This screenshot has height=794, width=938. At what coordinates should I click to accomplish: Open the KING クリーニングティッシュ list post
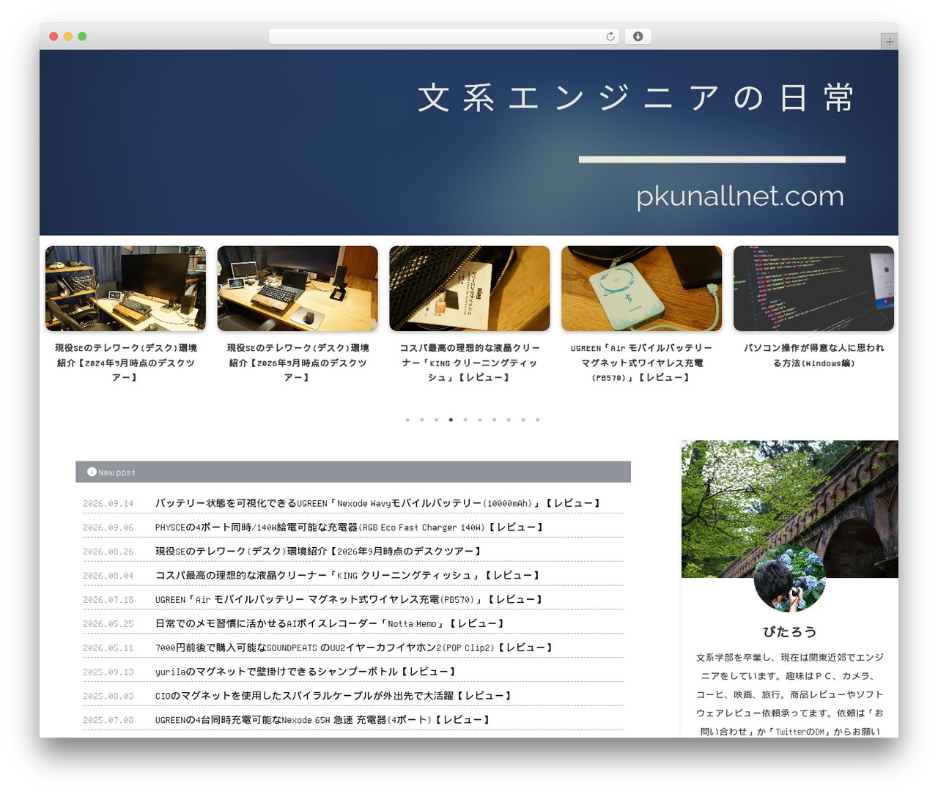pyautogui.click(x=348, y=576)
